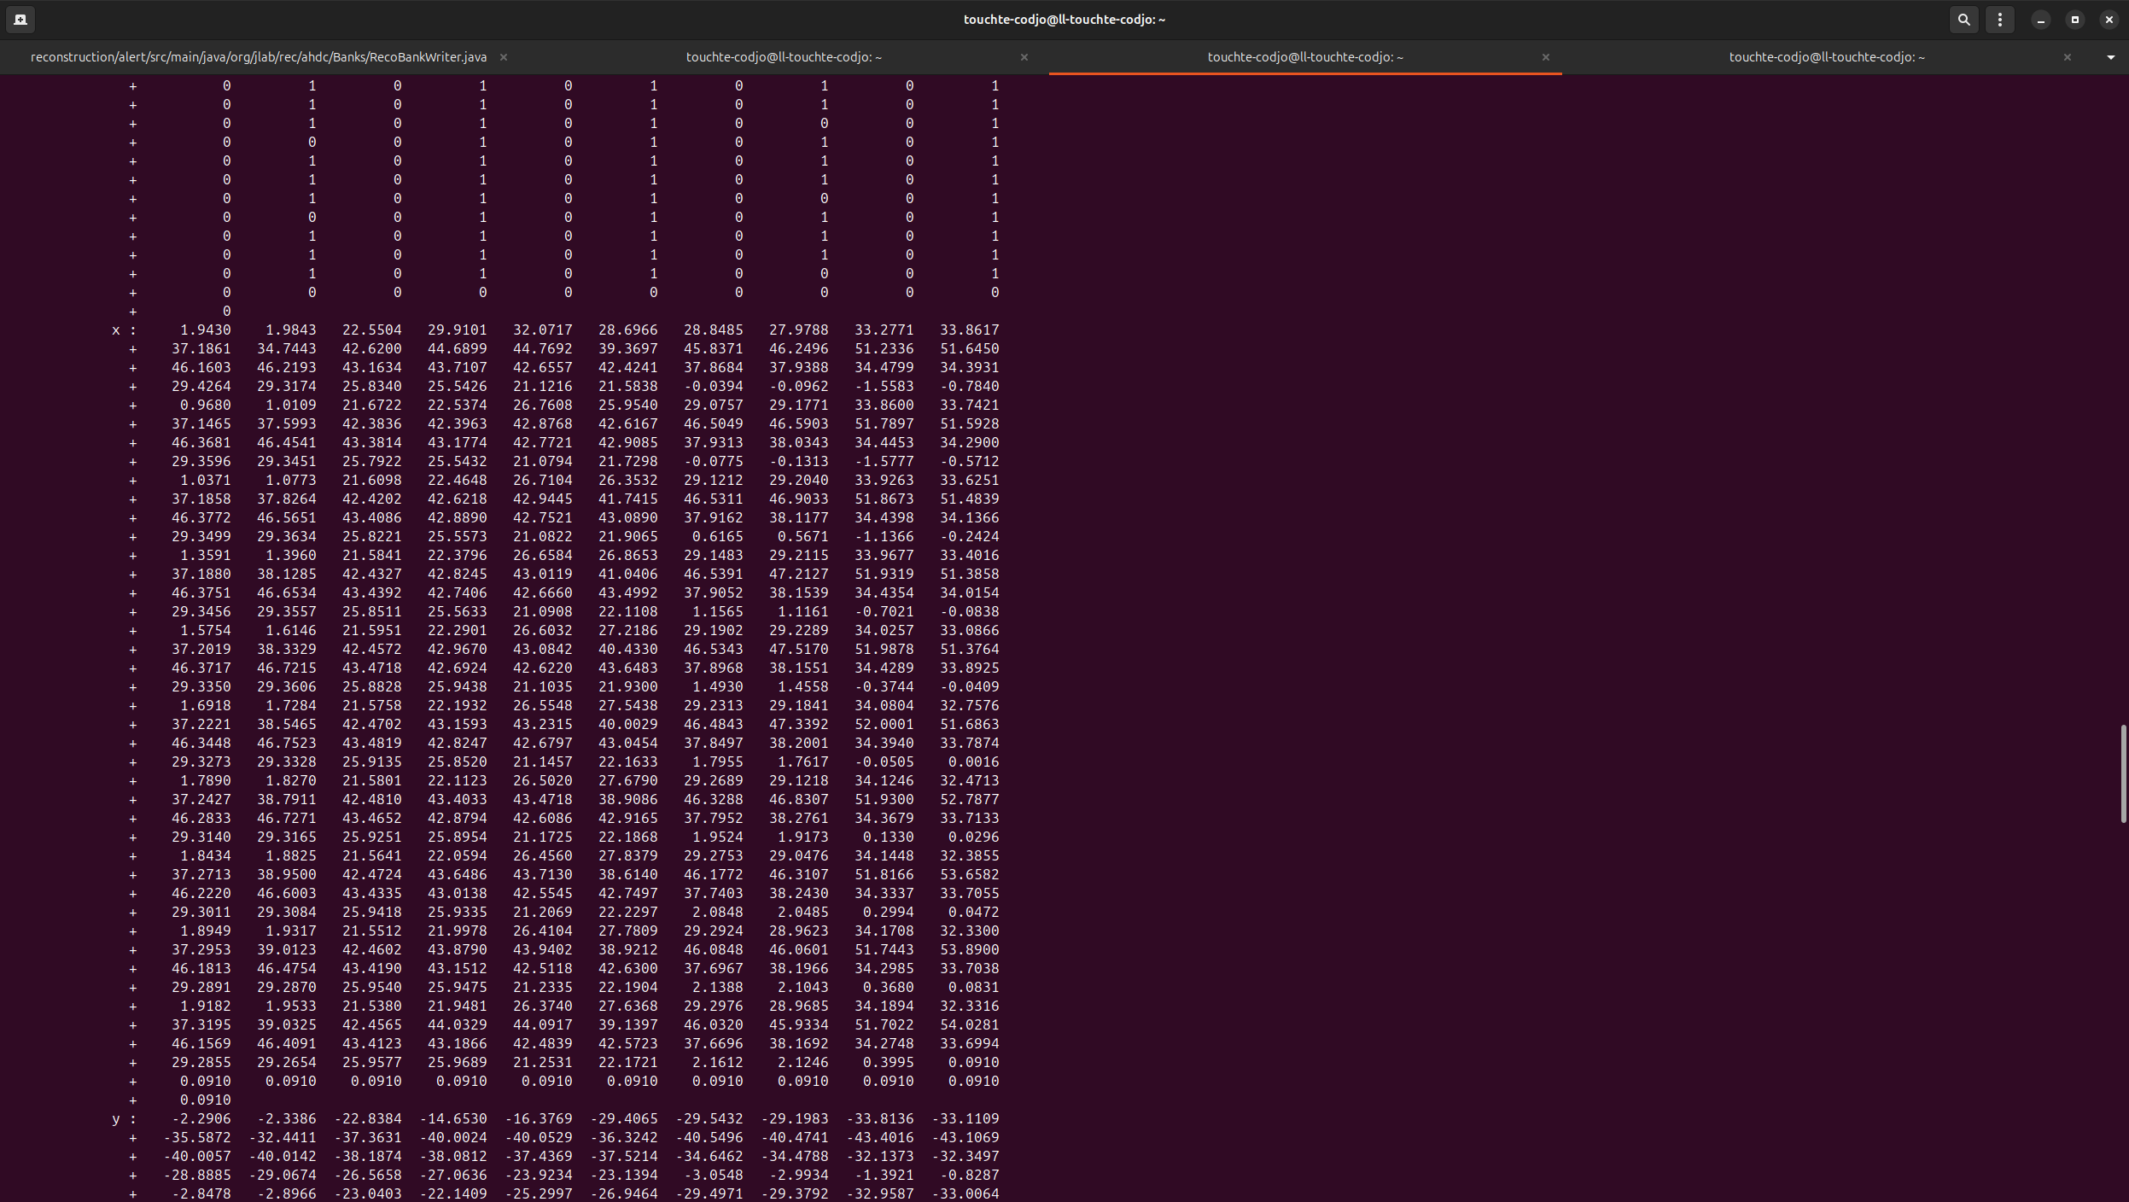Minimize the terminal window

[2040, 19]
